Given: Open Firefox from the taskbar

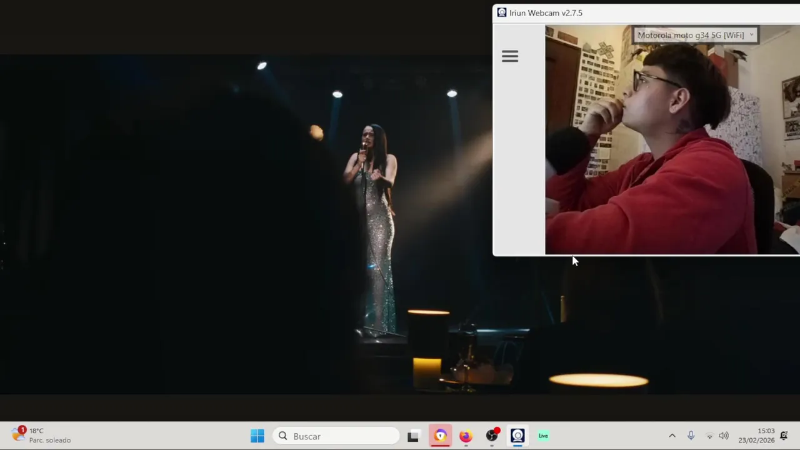Looking at the screenshot, I should 466,436.
